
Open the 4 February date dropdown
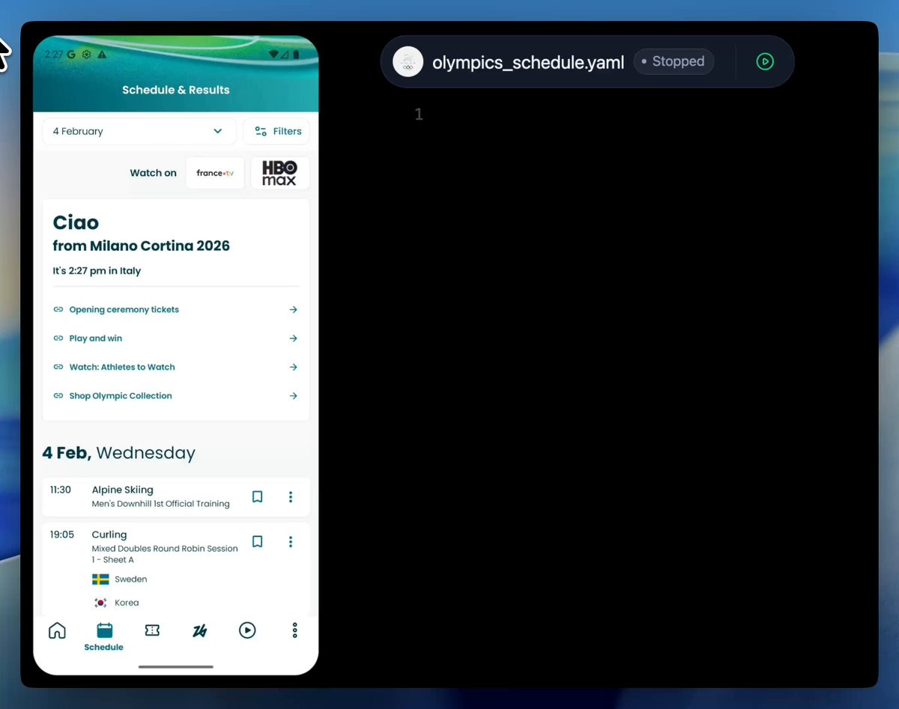[139, 131]
